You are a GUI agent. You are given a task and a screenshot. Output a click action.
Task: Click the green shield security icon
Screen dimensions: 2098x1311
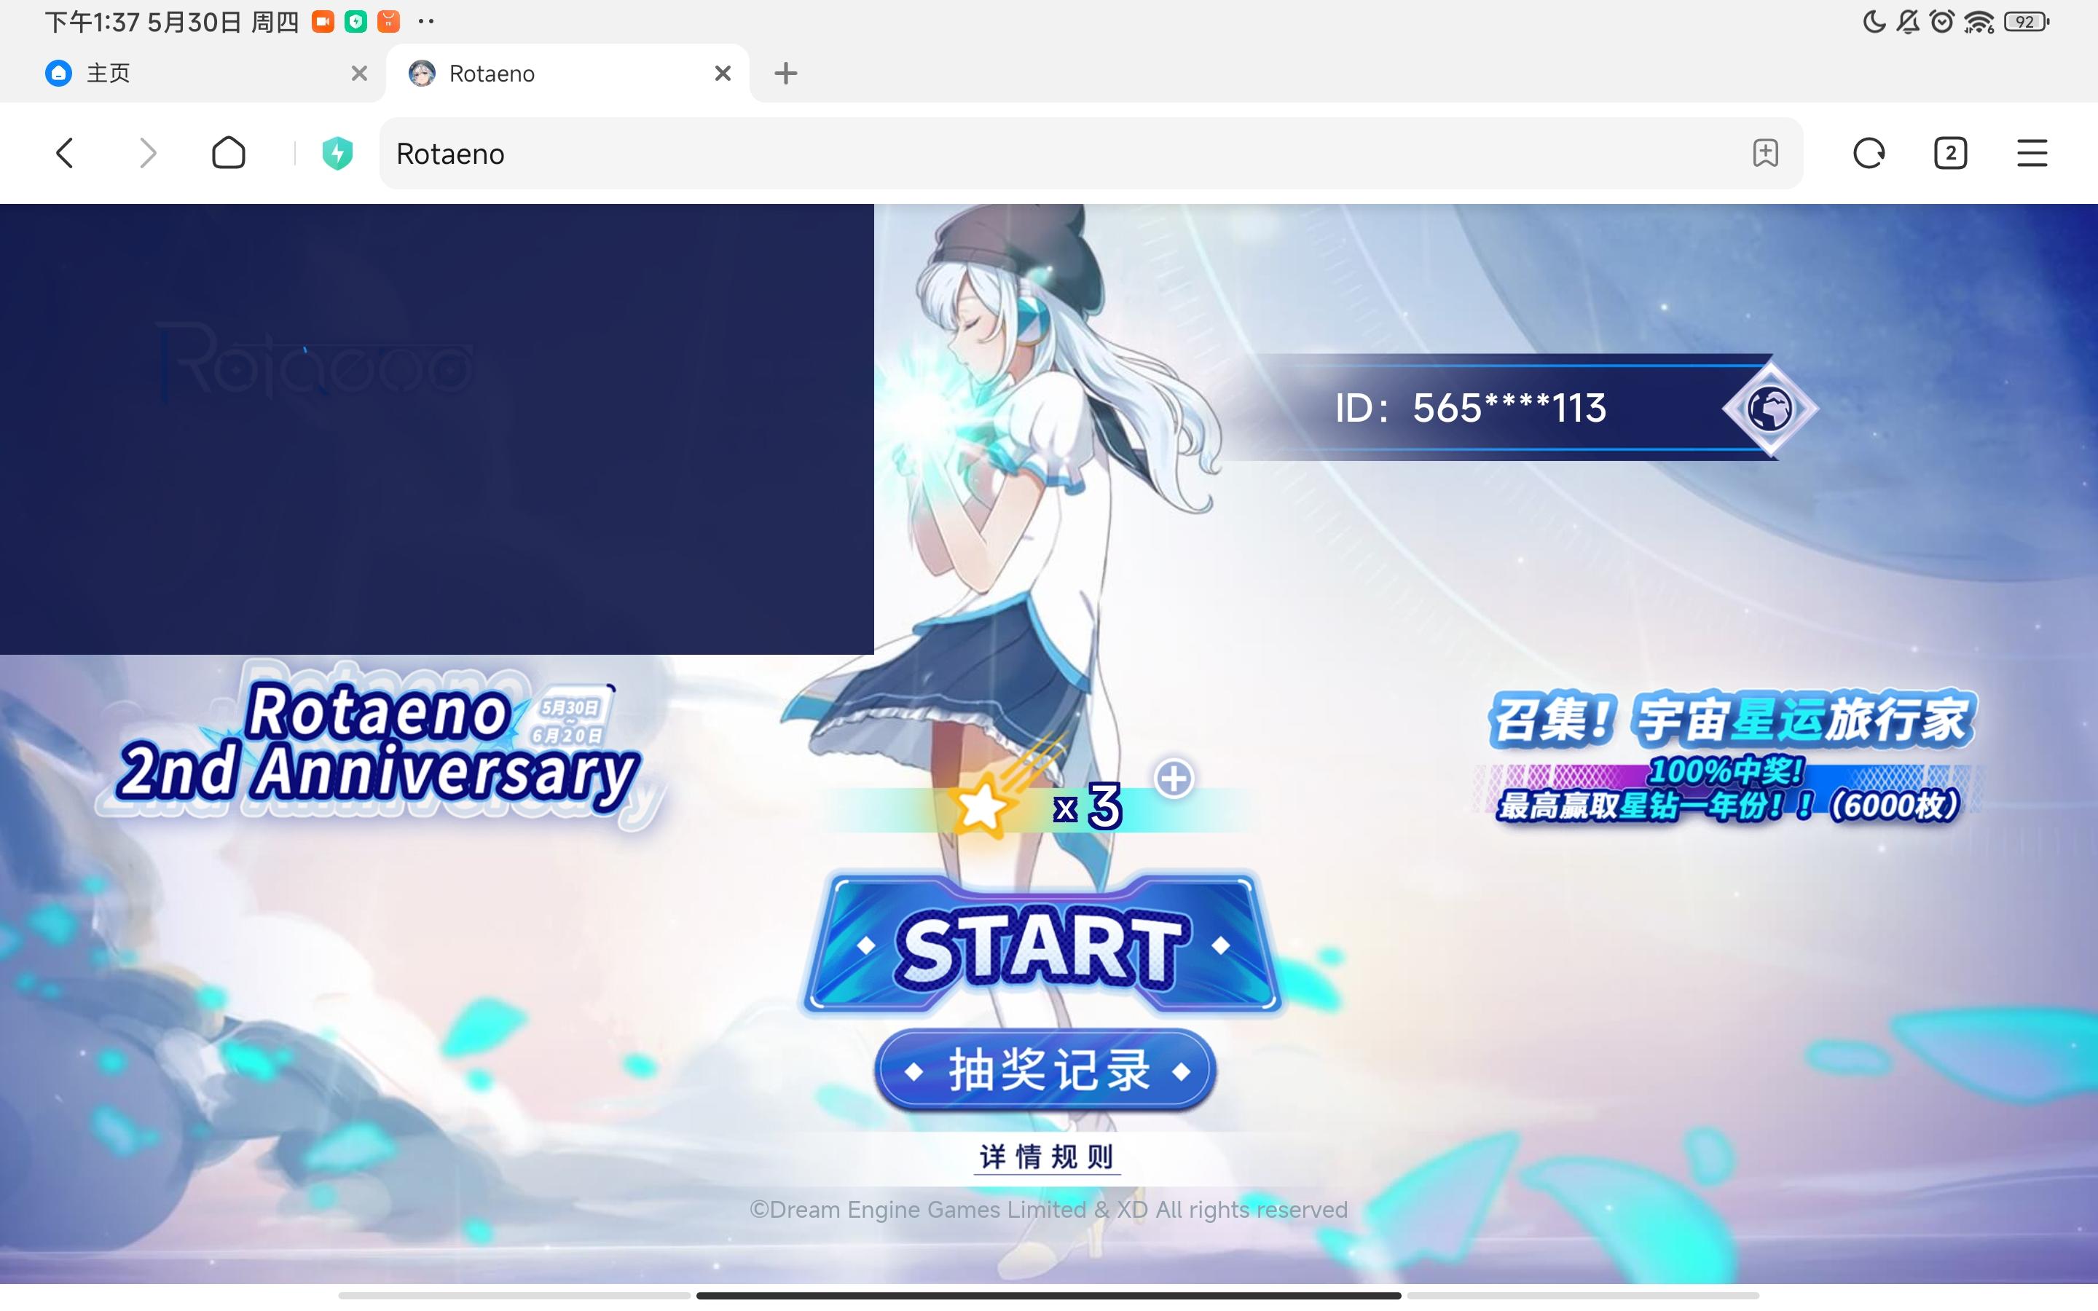(337, 154)
